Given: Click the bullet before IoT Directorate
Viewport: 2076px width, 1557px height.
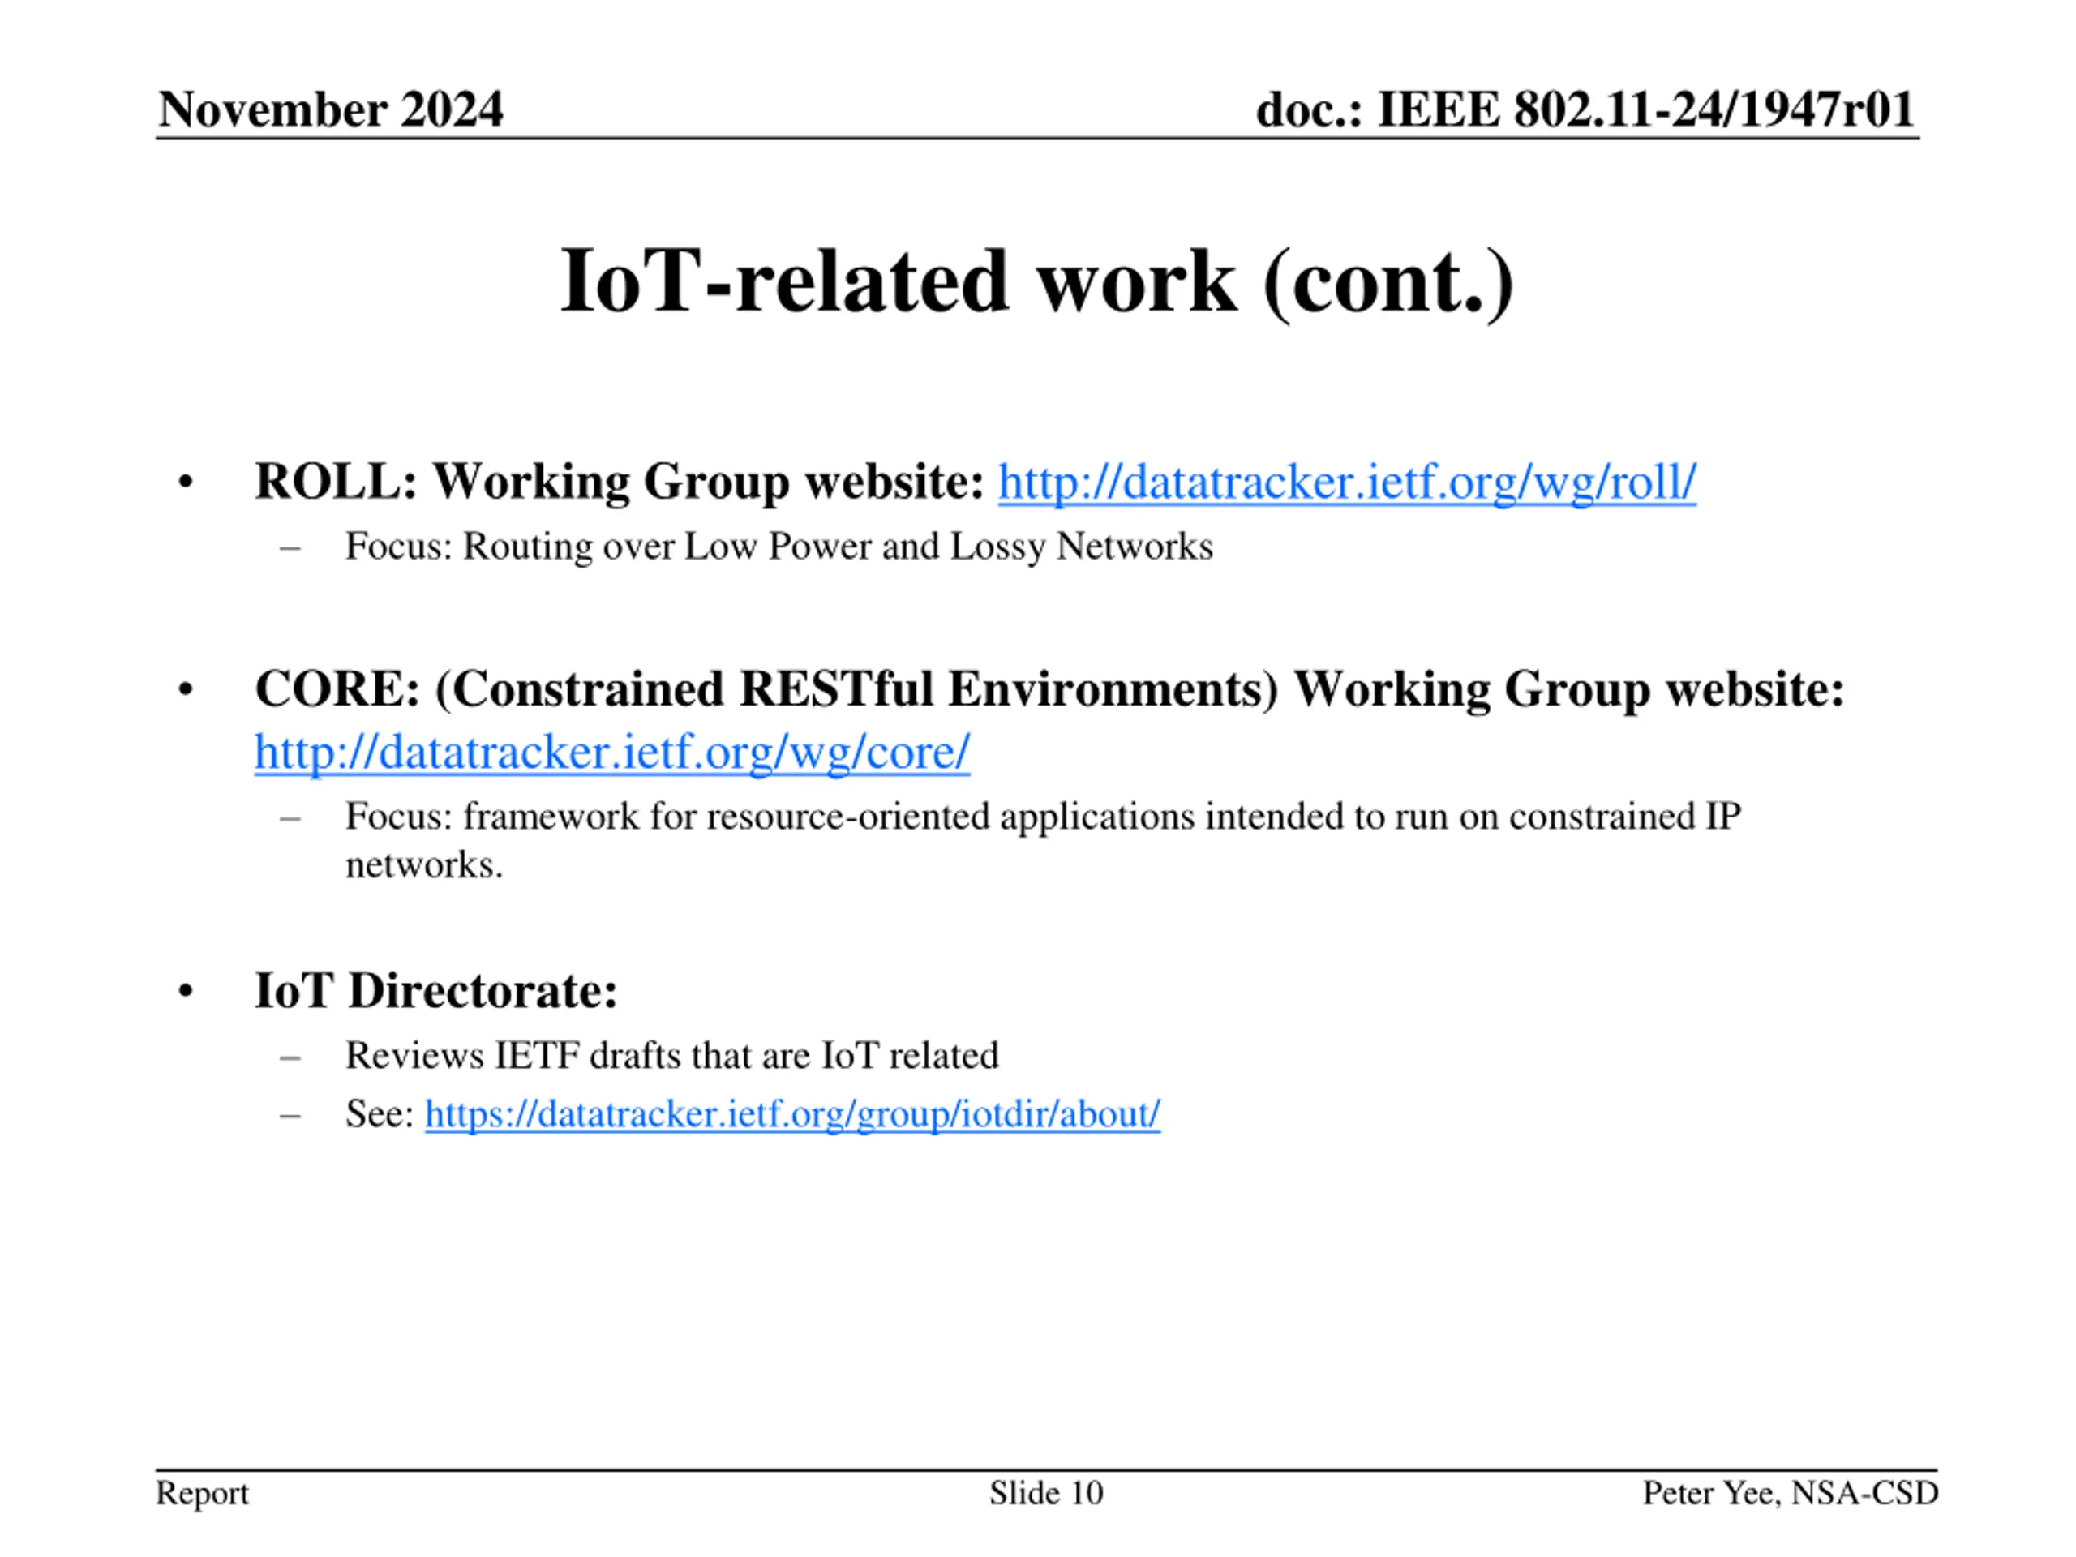Looking at the screenshot, I should pos(185,991).
